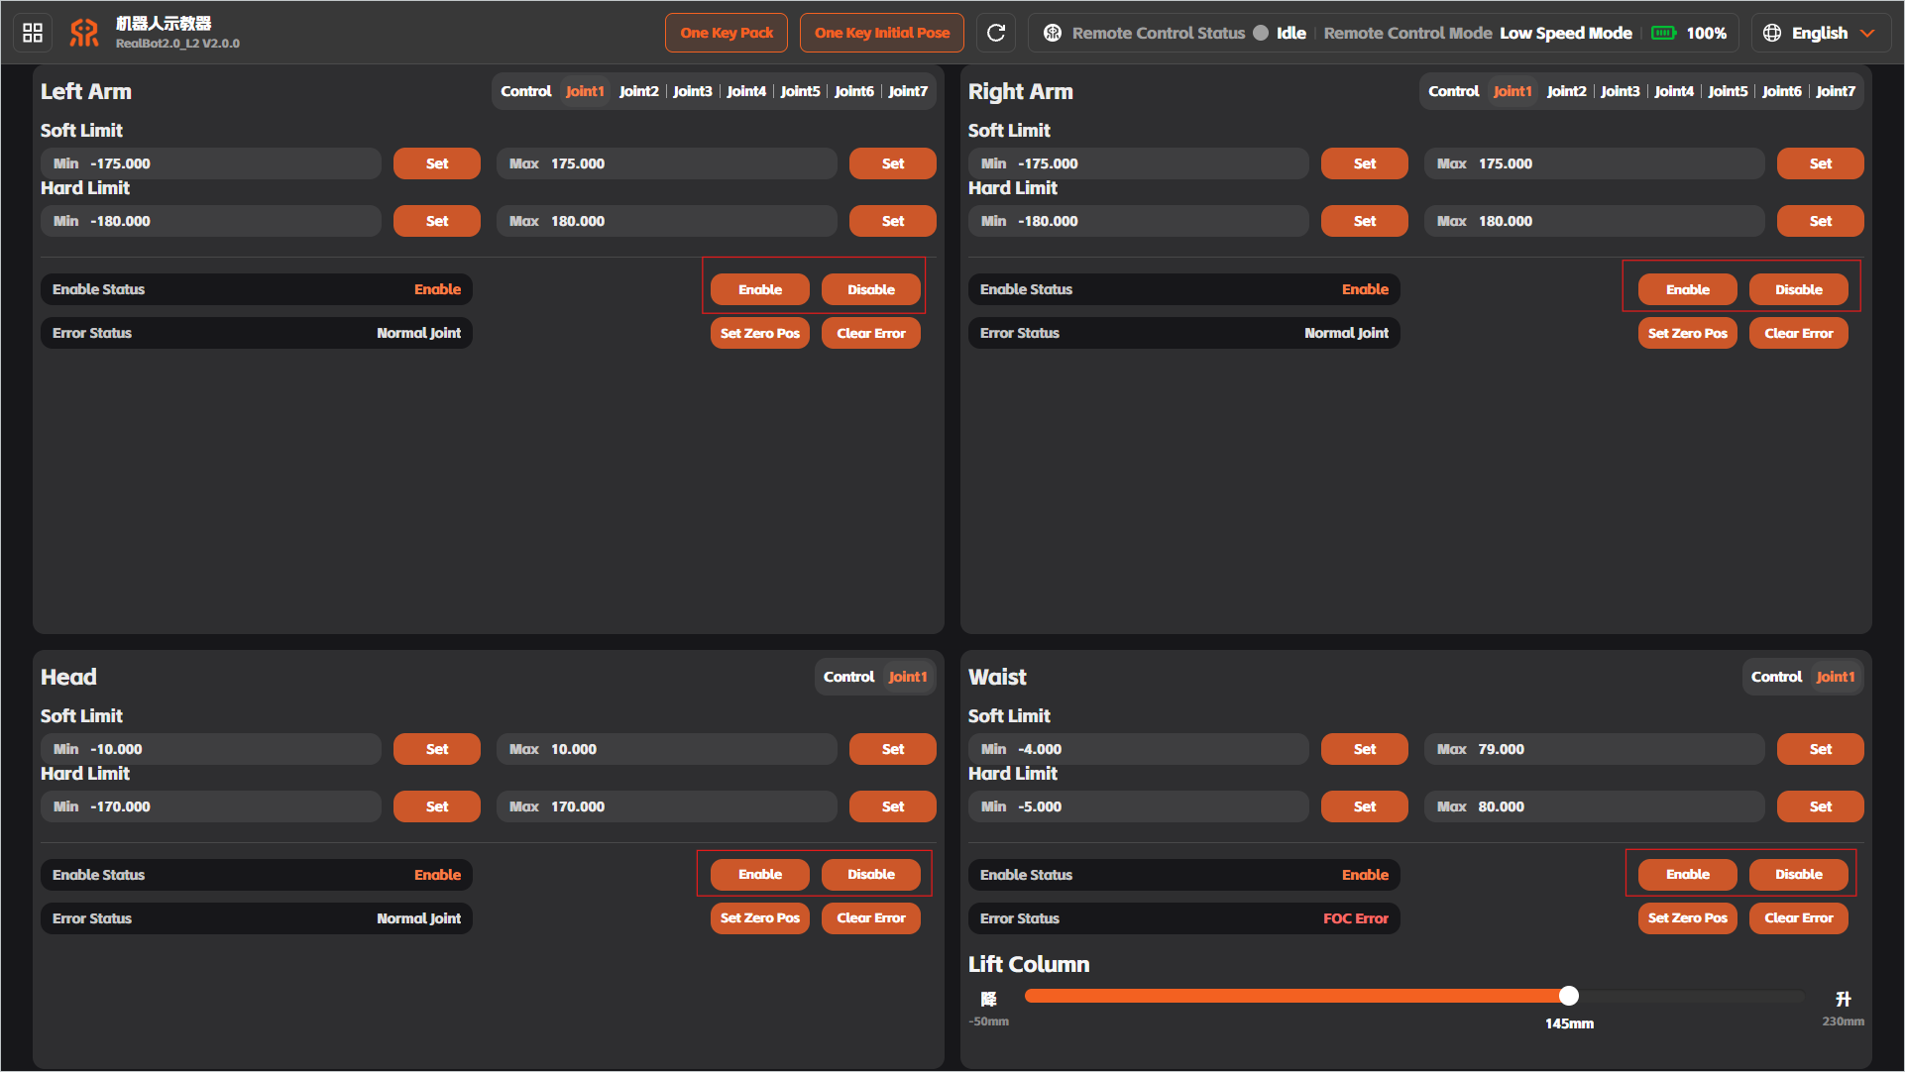Click the globe language icon
The width and height of the screenshot is (1905, 1072).
1772,33
